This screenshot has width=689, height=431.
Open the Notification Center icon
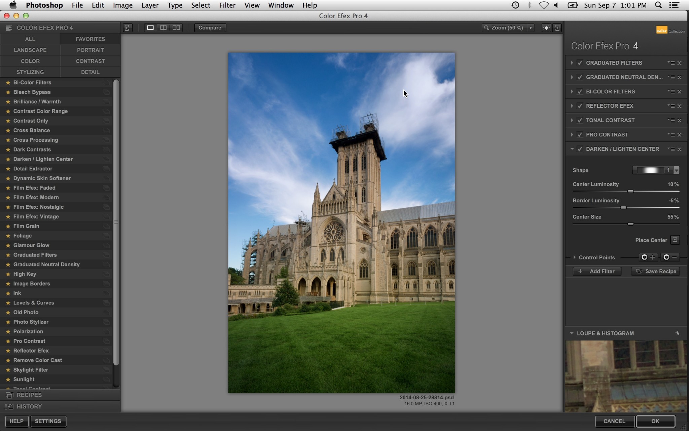pos(674,5)
